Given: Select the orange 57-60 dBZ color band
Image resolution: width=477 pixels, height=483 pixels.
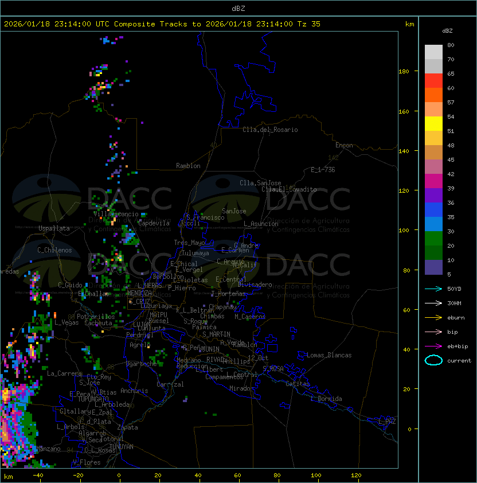Looking at the screenshot, I should 433,95.
